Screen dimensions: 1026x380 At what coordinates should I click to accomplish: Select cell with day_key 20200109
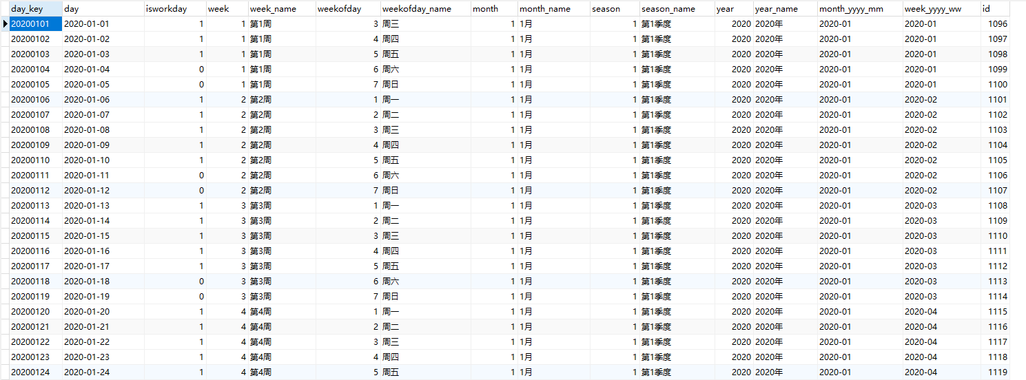coord(35,145)
